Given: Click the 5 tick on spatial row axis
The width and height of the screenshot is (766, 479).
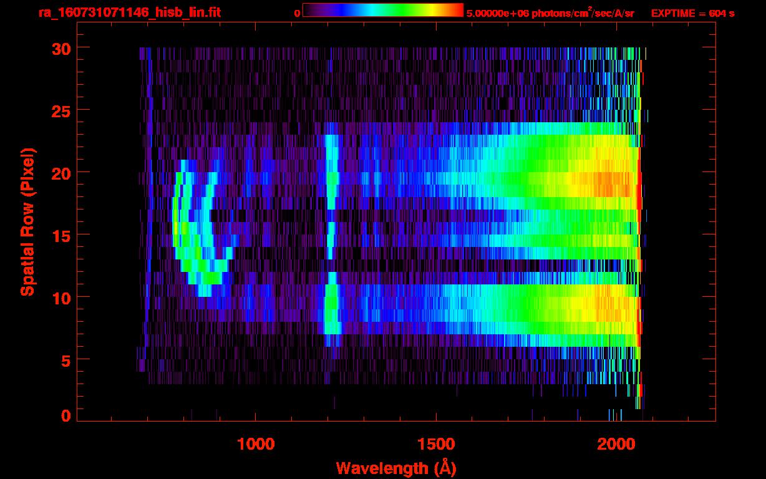Looking at the screenshot, I should (64, 360).
